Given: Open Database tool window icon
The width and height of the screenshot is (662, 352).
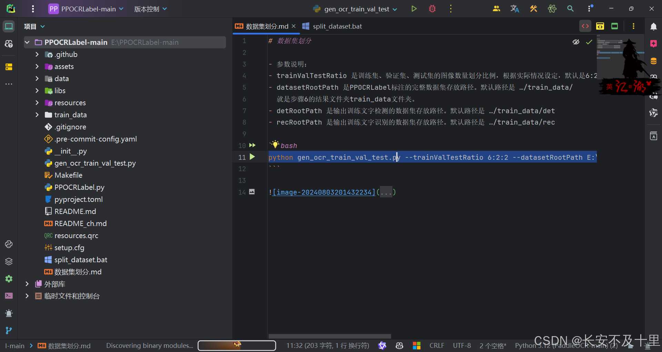Looking at the screenshot, I should (x=653, y=61).
